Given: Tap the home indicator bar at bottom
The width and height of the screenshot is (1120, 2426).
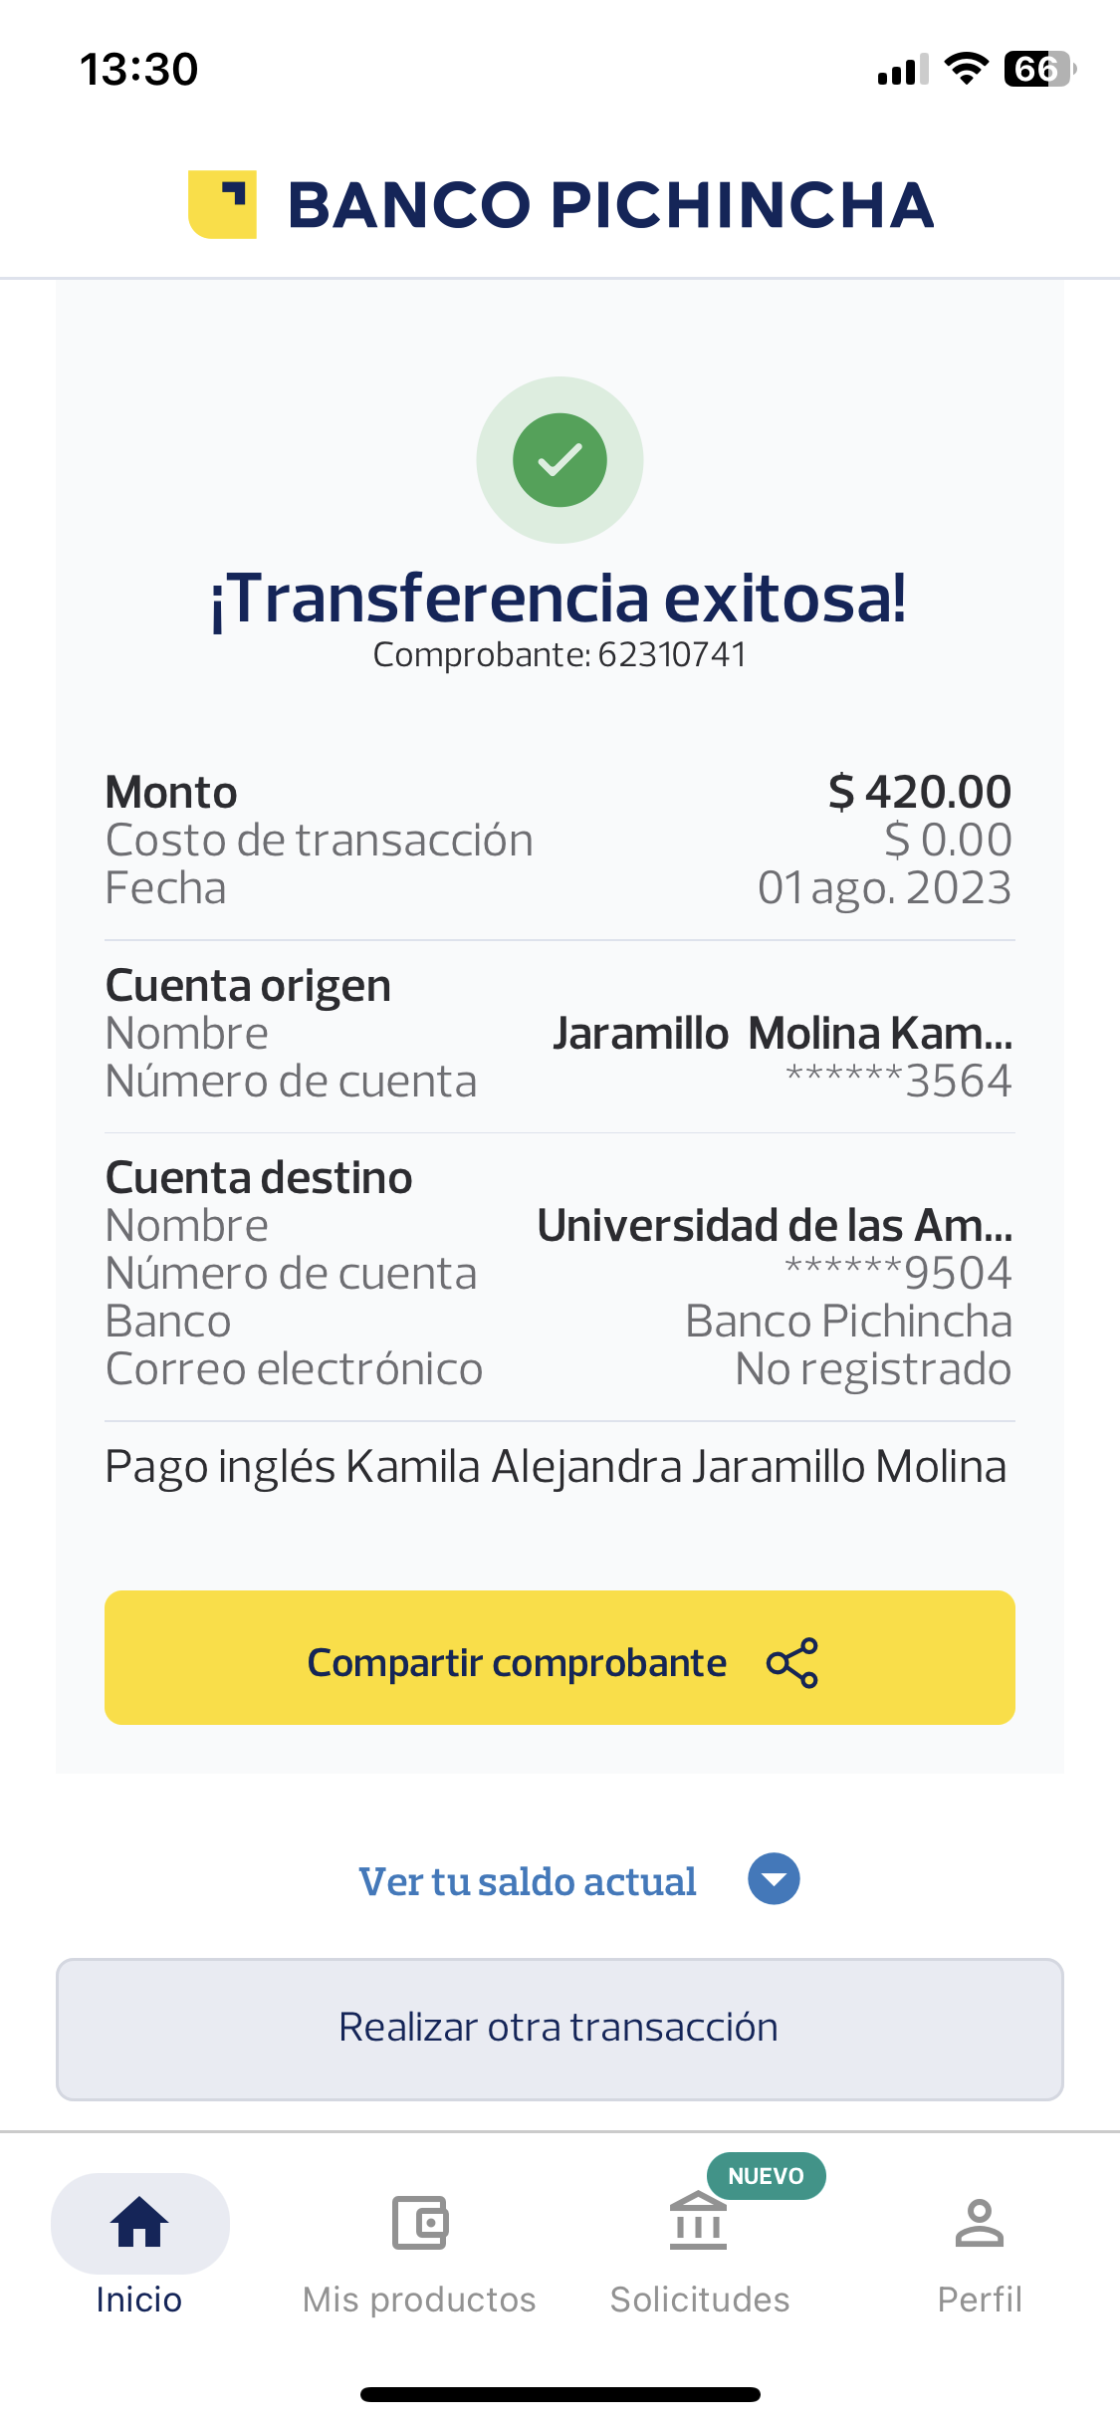Looking at the screenshot, I should click(560, 2394).
